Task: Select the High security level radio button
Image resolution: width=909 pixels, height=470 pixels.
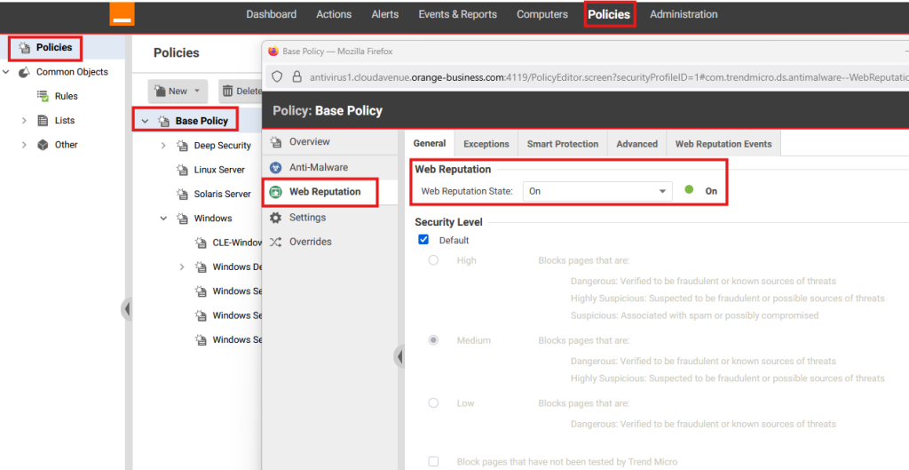Action: tap(433, 260)
